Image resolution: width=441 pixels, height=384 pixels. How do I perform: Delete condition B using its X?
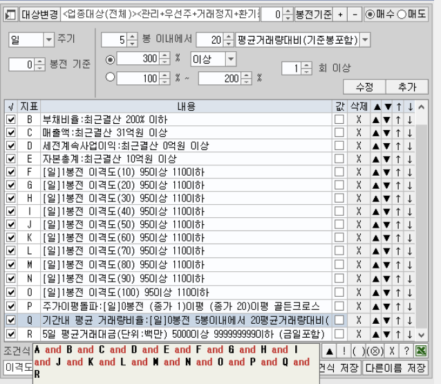[358, 120]
